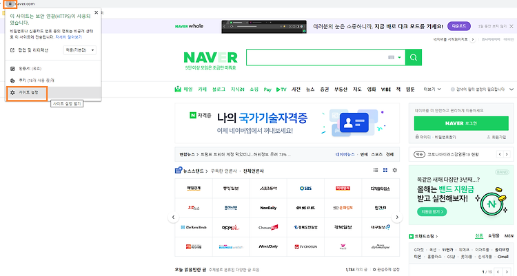The width and height of the screenshot is (517, 276).
Task: Open the Business Watch press logo
Action: (x=231, y=246)
